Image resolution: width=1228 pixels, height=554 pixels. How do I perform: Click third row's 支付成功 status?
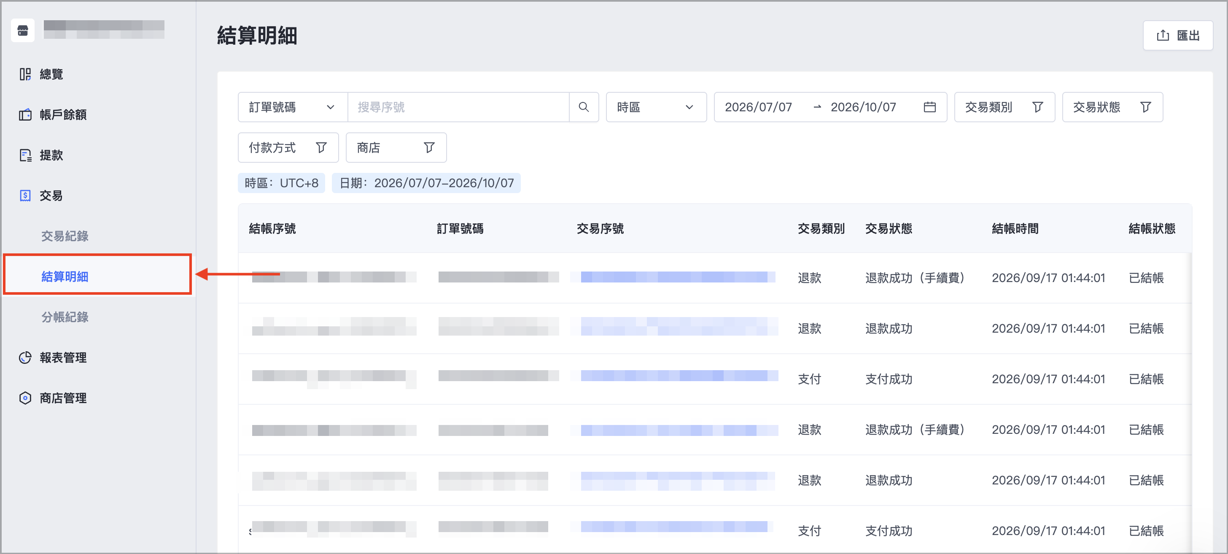pos(889,379)
